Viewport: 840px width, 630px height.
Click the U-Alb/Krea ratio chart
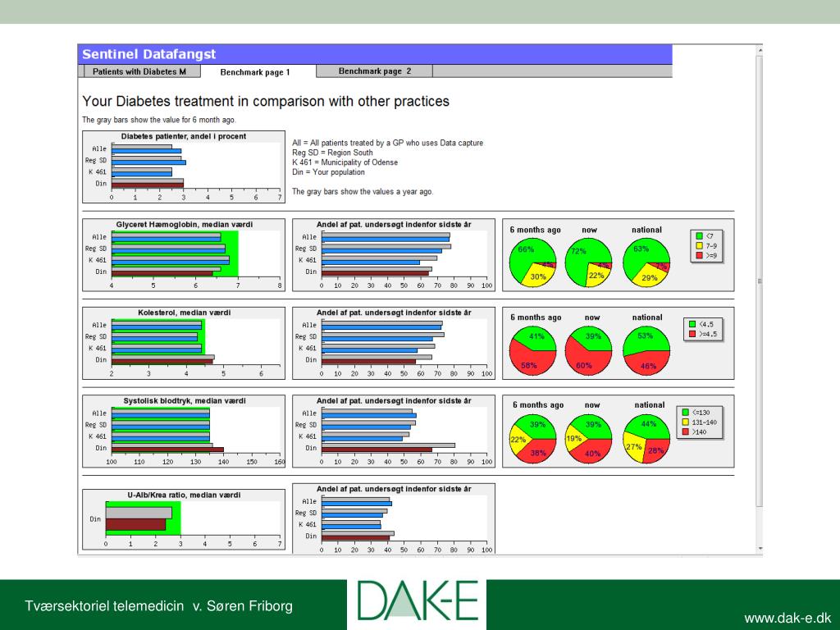184,519
